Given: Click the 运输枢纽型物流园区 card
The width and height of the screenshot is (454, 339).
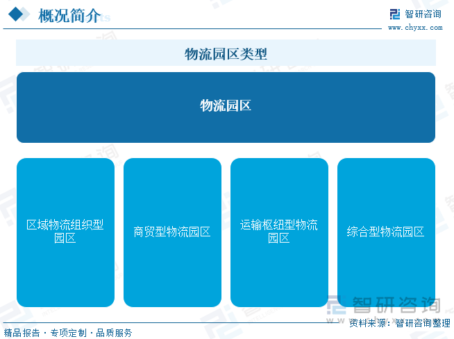Looking at the screenshot, I should click(x=279, y=232).
